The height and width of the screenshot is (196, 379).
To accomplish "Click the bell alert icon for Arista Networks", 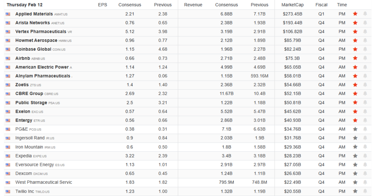I will coord(365,23).
